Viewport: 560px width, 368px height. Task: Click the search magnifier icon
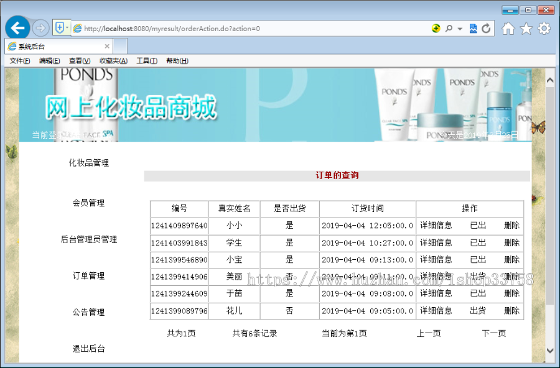click(449, 28)
